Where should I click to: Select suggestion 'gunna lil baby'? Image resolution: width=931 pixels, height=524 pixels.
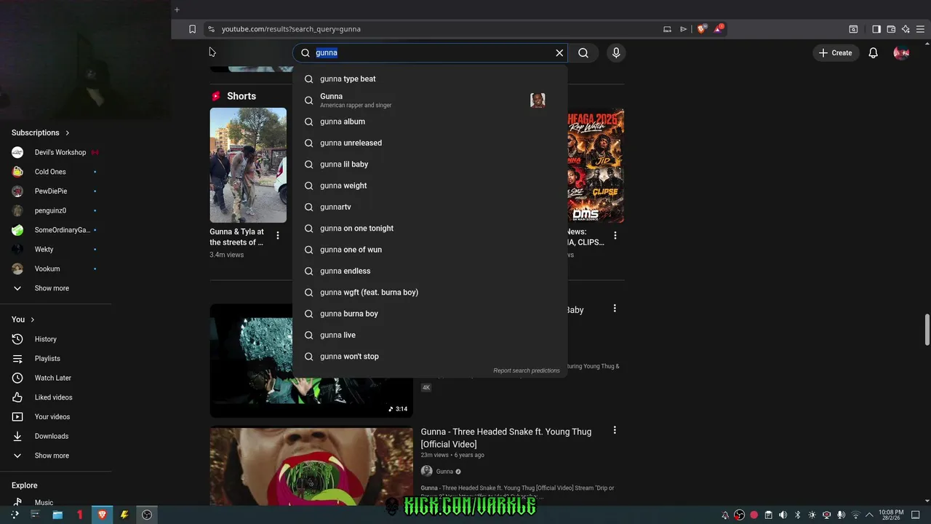click(x=430, y=164)
